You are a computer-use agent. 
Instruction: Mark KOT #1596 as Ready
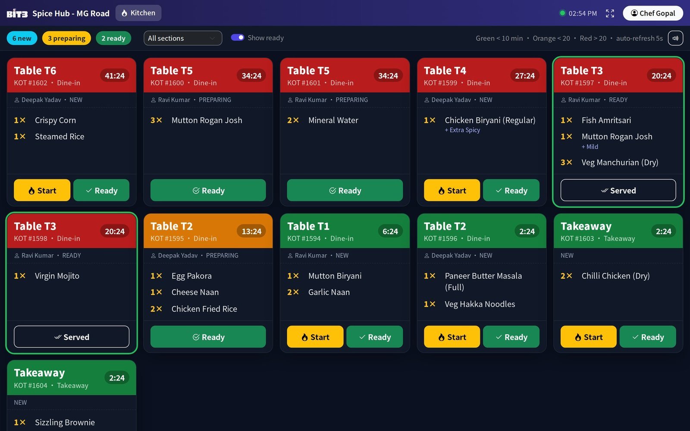pos(511,337)
